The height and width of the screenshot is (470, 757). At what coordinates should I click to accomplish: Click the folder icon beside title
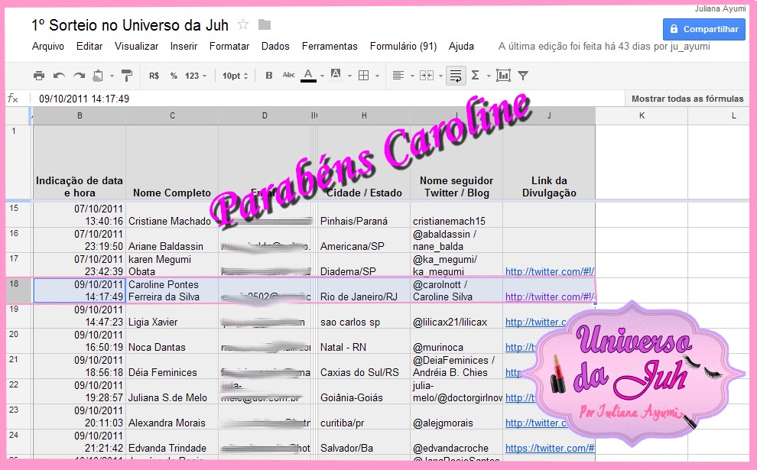265,24
